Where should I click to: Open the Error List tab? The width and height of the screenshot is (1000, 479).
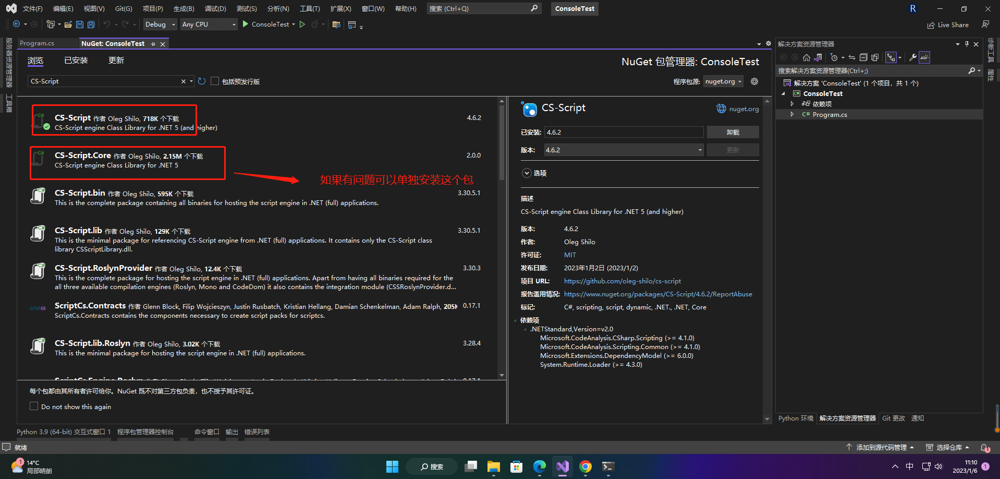(x=257, y=432)
